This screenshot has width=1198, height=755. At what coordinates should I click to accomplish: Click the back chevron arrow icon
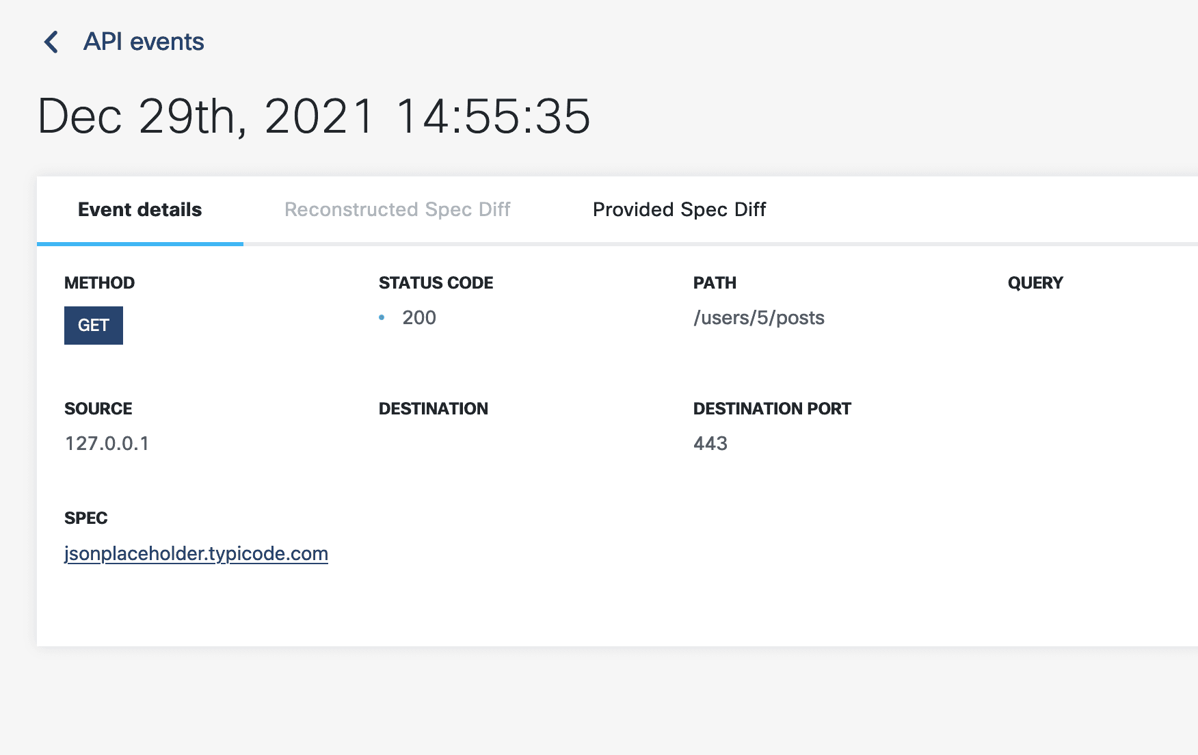(51, 42)
